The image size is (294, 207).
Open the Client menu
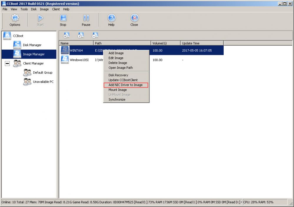tap(56, 9)
